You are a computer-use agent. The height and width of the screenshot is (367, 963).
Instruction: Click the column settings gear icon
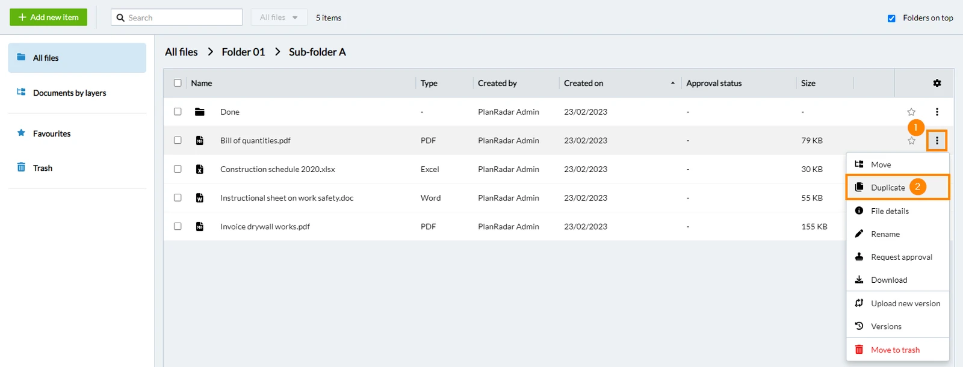[937, 83]
